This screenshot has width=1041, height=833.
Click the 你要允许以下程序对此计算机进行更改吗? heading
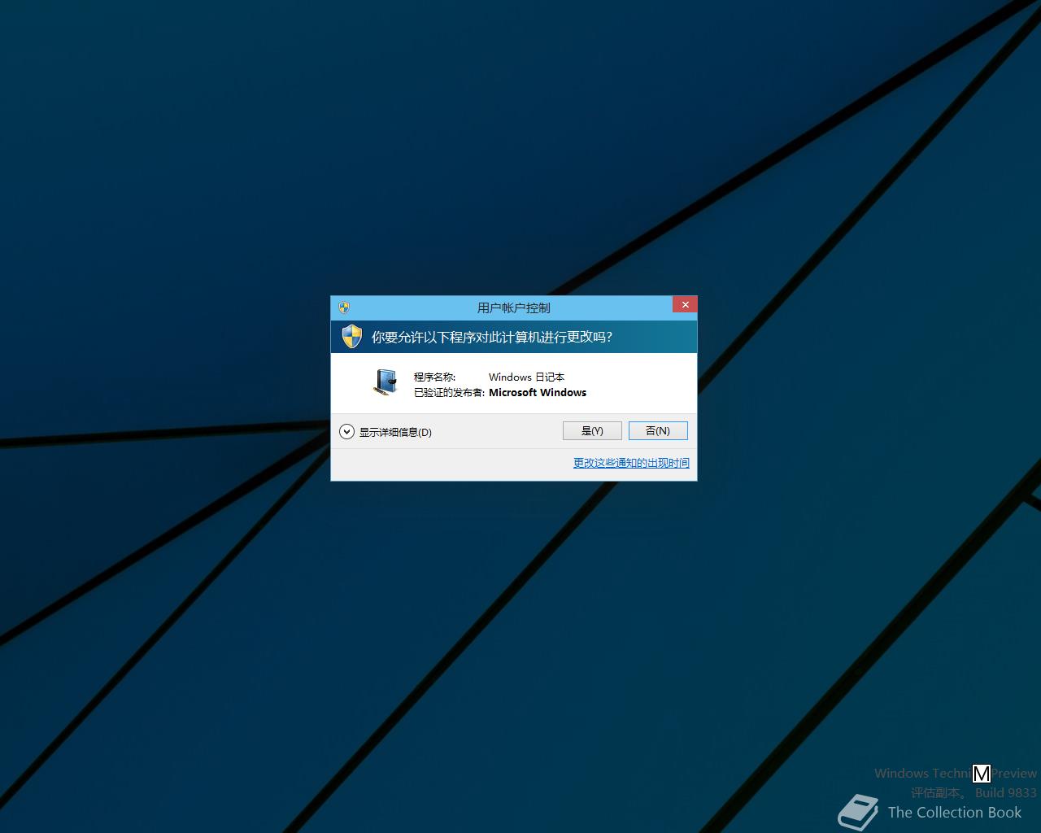492,337
